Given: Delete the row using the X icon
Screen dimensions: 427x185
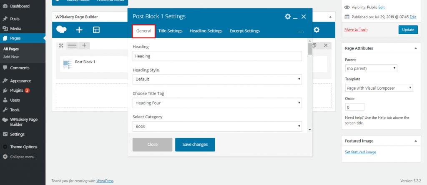Looking at the screenshot, I should 326,45.
